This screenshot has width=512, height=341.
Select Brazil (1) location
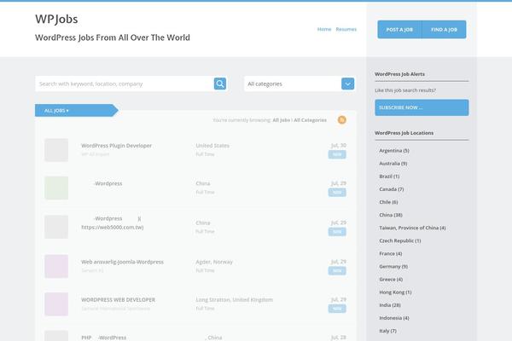coord(389,176)
